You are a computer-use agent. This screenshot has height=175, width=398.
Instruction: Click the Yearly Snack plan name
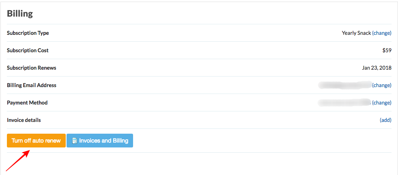(356, 33)
